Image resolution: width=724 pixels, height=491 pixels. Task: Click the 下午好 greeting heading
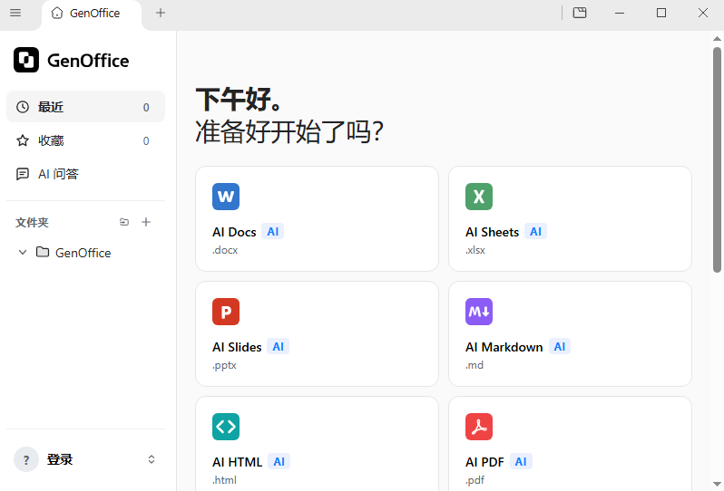tap(239, 100)
